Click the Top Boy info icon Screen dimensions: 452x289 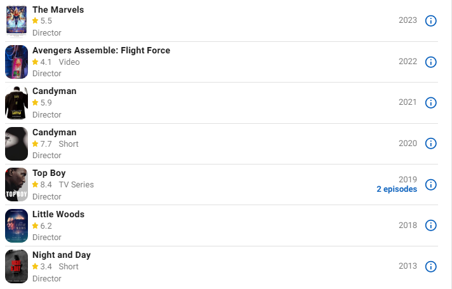[430, 185]
